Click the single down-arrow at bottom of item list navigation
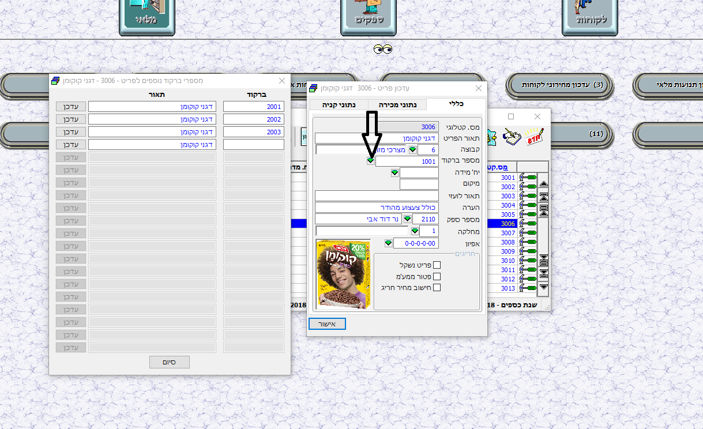The image size is (703, 429). [x=543, y=287]
